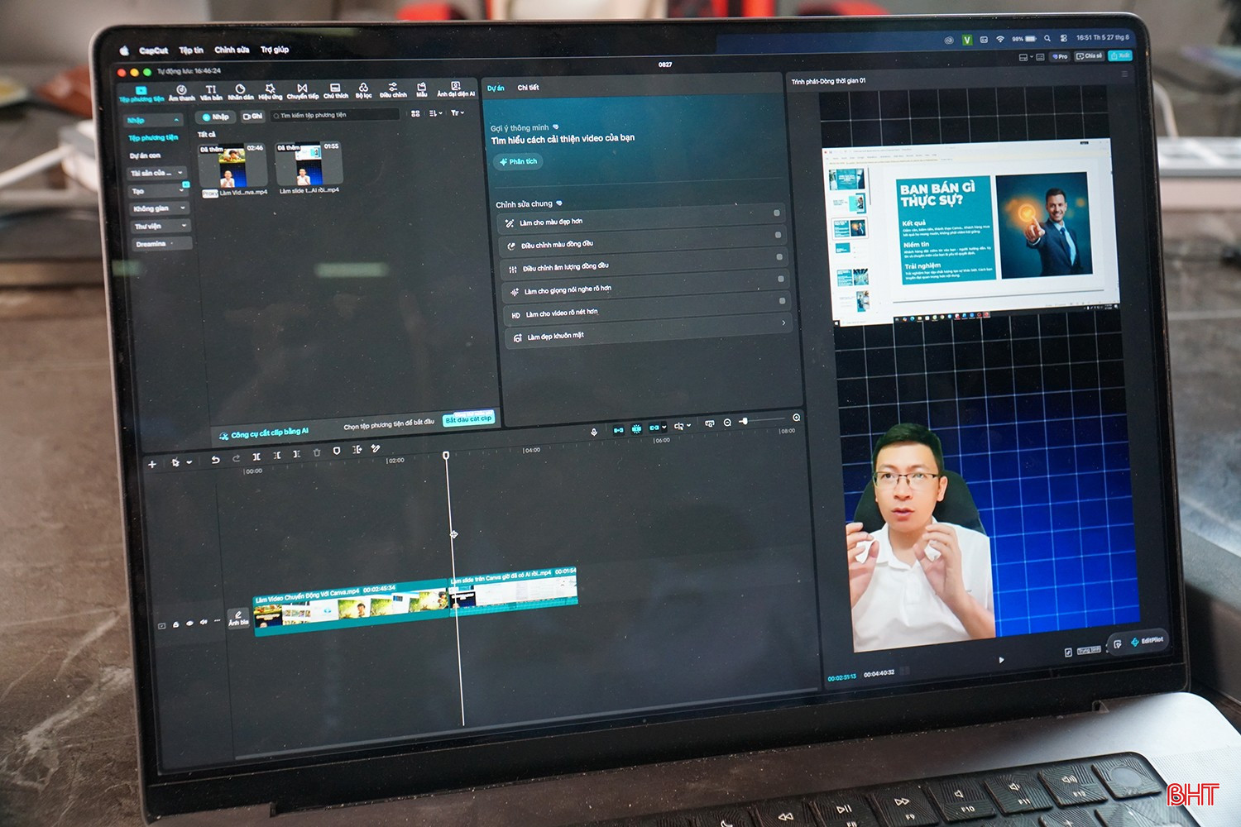Open the Nhãn dán stickers panel
1241x827 pixels.
pos(241,92)
